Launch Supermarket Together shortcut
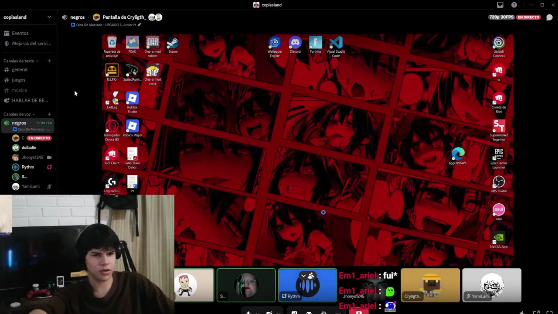 click(x=499, y=131)
